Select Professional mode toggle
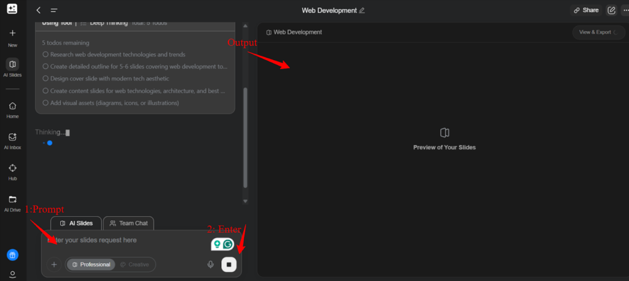Screen dimensions: 629x281 [x=91, y=264]
